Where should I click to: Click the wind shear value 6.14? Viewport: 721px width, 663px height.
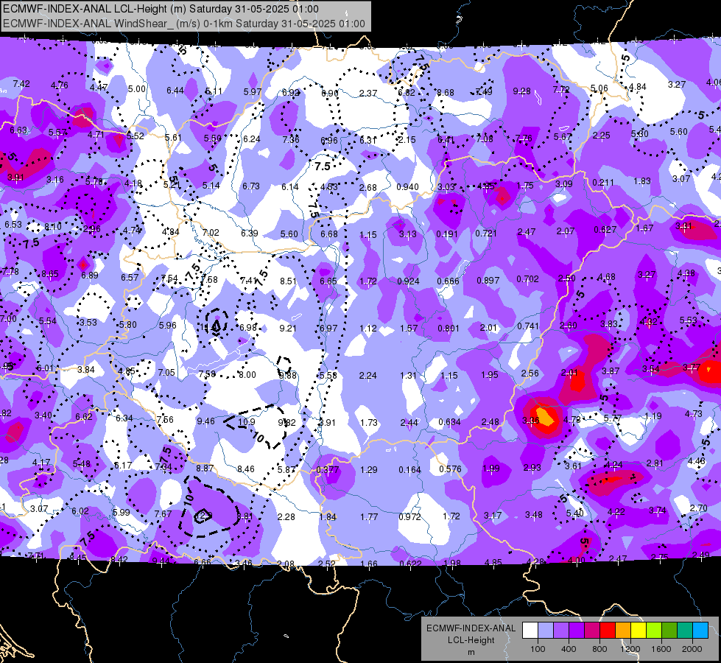289,186
